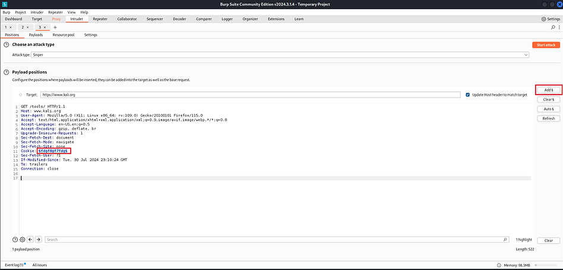Open the Help menu

(84, 12)
